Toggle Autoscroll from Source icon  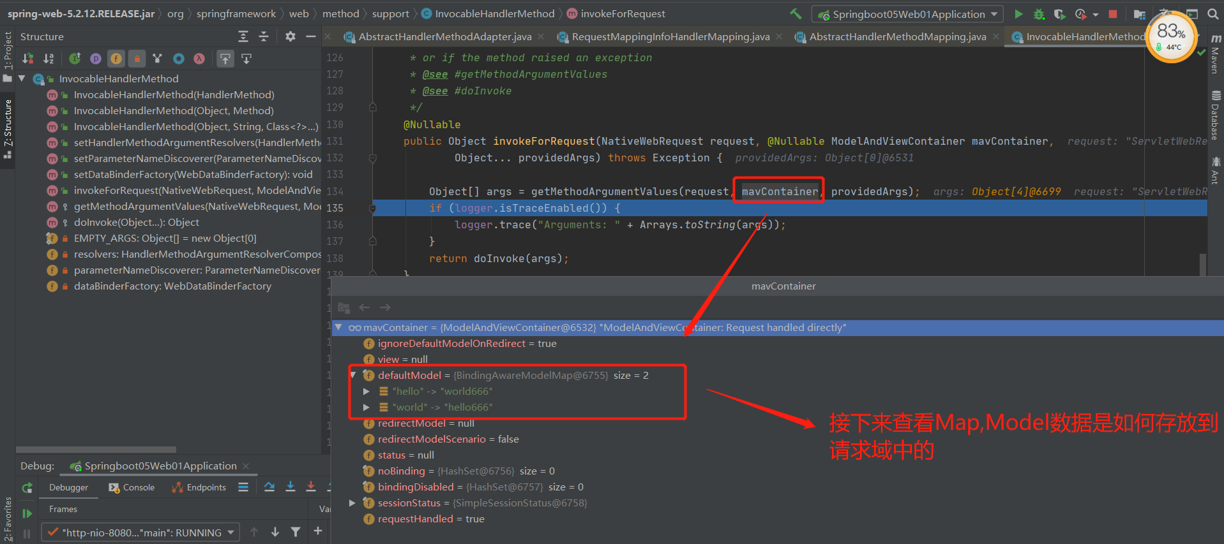[x=246, y=59]
